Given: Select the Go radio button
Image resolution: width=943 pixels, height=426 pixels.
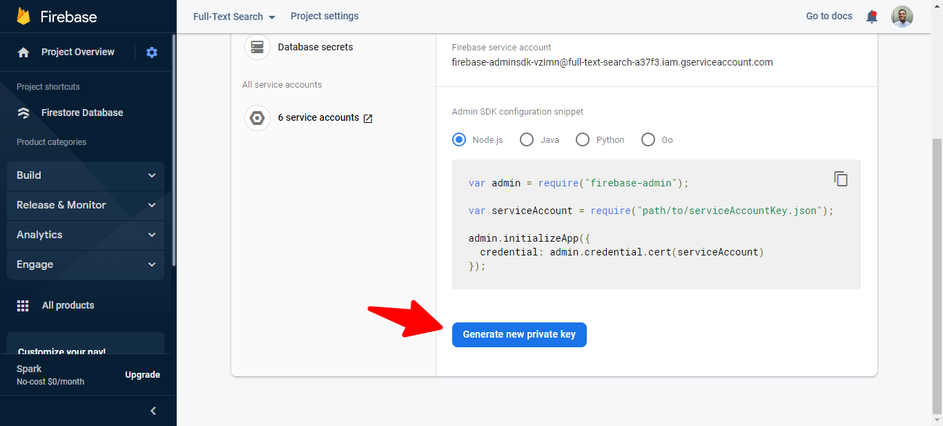Looking at the screenshot, I should pos(648,139).
